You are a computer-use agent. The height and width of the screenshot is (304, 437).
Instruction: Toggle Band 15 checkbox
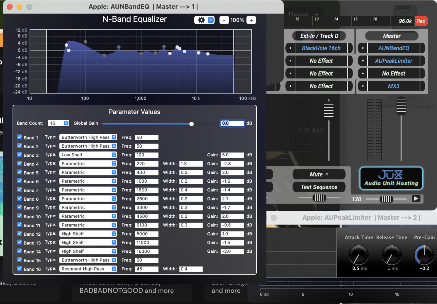point(20,259)
